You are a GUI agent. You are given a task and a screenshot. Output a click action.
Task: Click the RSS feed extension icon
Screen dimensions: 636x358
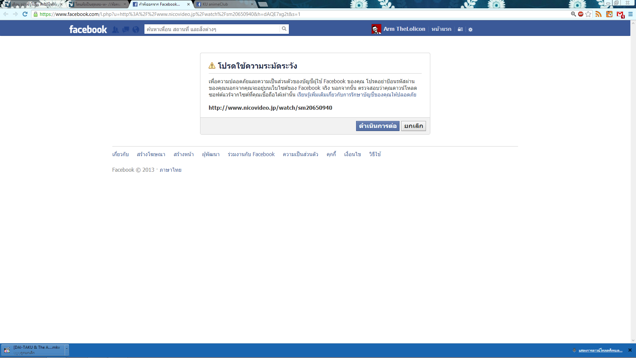click(599, 14)
